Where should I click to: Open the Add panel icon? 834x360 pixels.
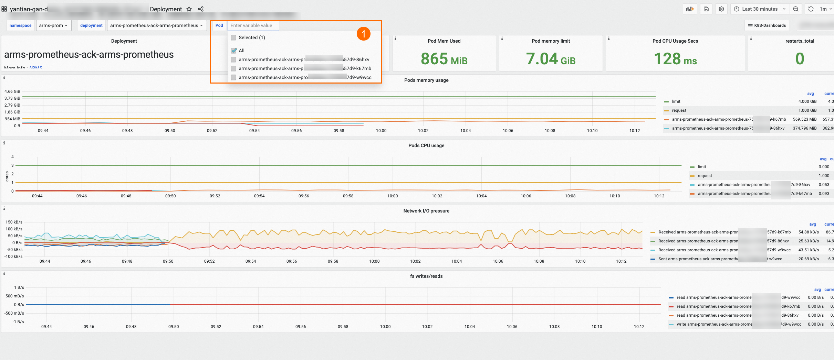click(690, 9)
